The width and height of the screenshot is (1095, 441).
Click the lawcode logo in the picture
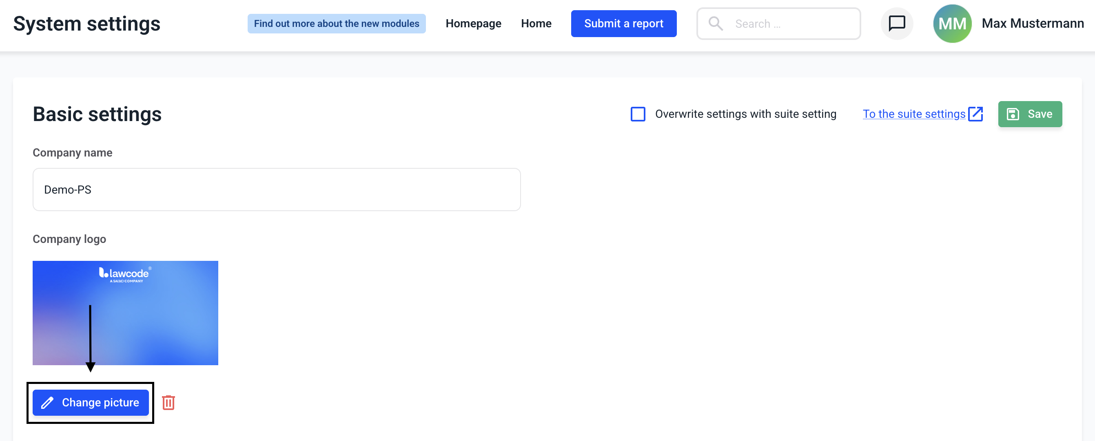125,274
